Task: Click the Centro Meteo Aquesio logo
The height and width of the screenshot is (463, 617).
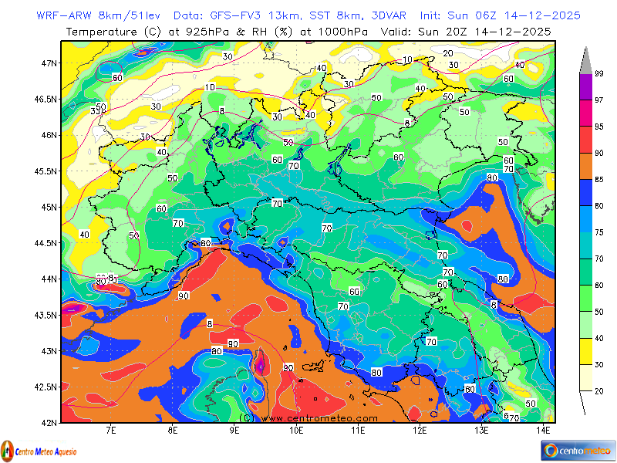Action: pyautogui.click(x=42, y=450)
